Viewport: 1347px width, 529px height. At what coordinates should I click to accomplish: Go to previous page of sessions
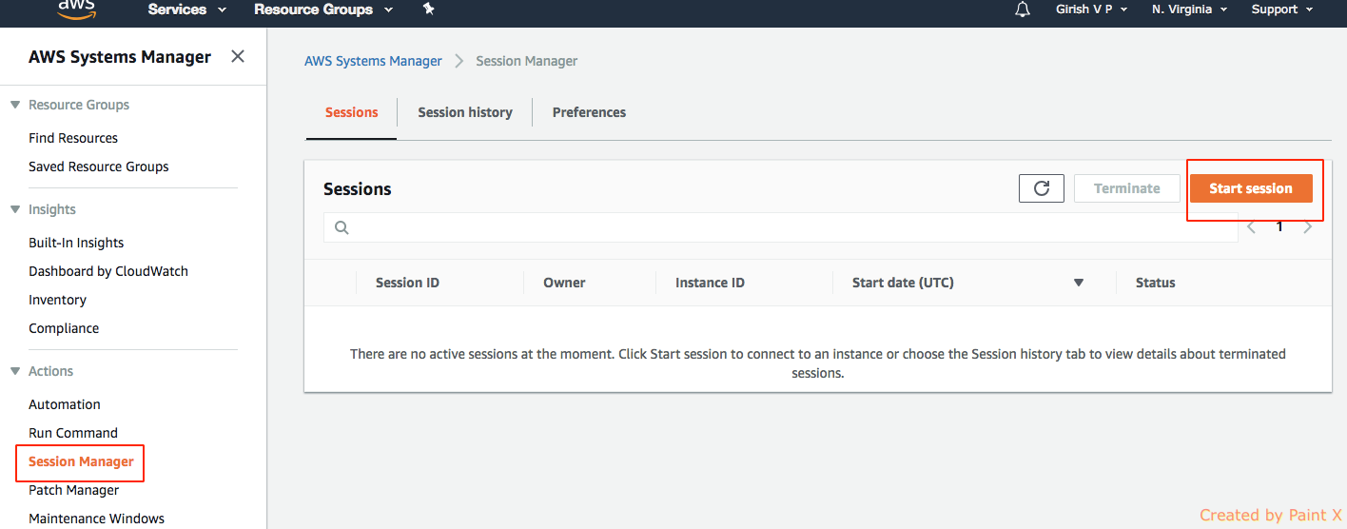click(1251, 227)
